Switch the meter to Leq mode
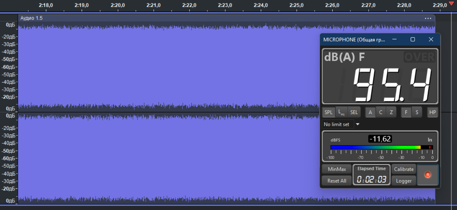Screen dimensions: 457x210 tap(341, 112)
